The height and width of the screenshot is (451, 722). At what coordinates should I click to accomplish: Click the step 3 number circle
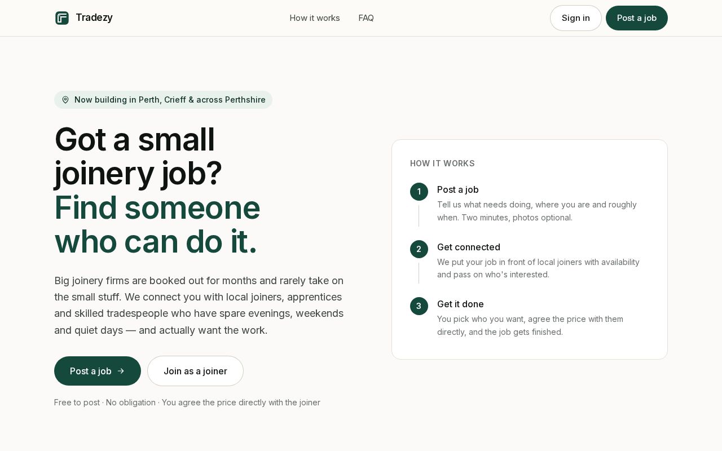click(x=419, y=306)
